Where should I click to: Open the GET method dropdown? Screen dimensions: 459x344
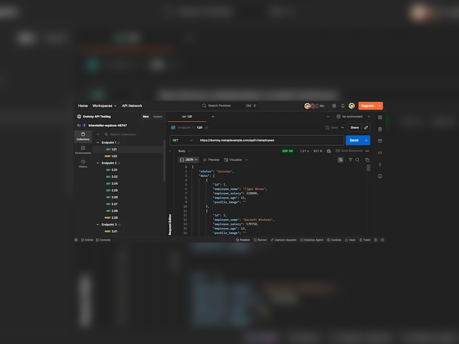coord(183,140)
